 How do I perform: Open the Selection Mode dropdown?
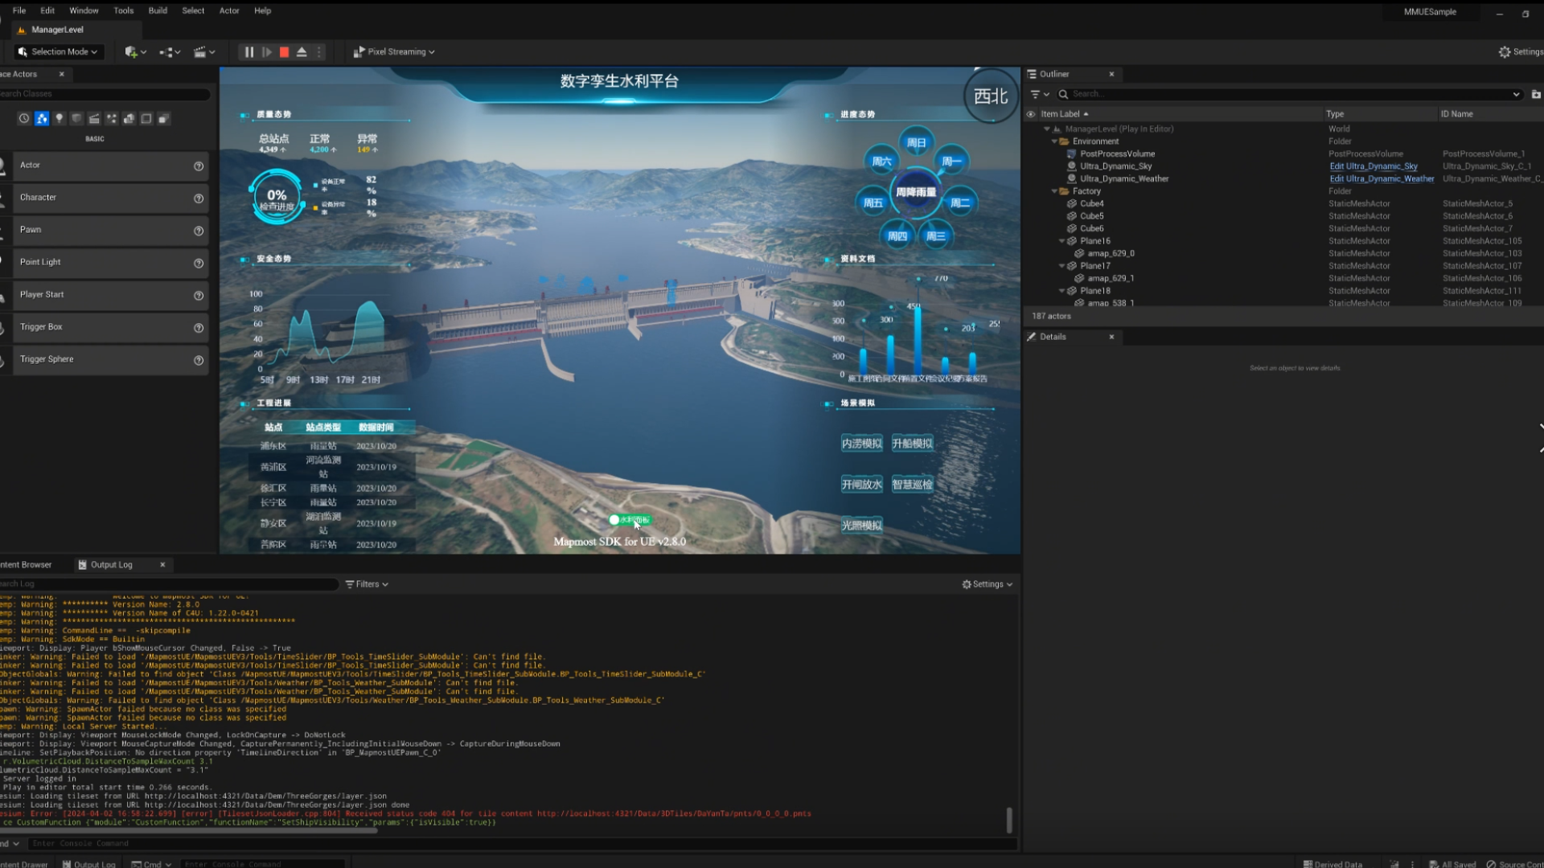(58, 51)
